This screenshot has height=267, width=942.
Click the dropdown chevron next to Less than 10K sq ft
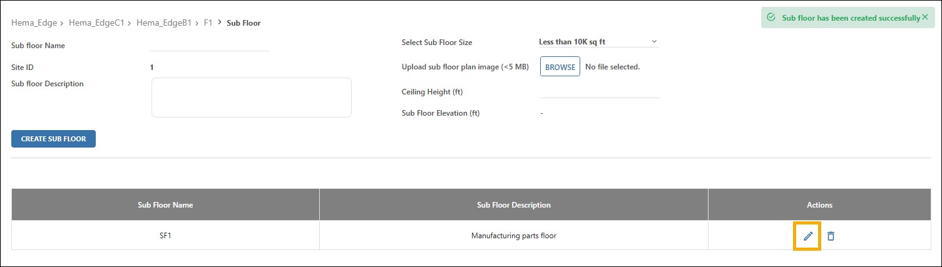654,42
